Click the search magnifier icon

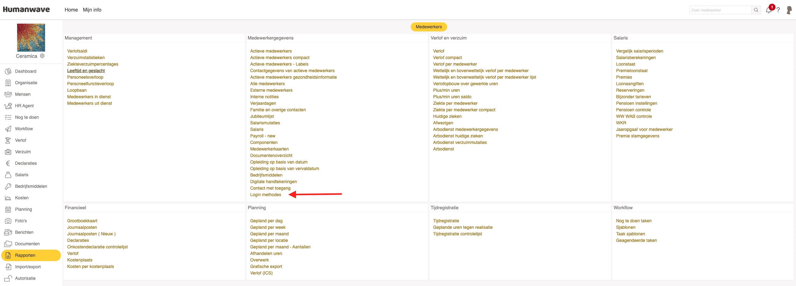pyautogui.click(x=757, y=10)
